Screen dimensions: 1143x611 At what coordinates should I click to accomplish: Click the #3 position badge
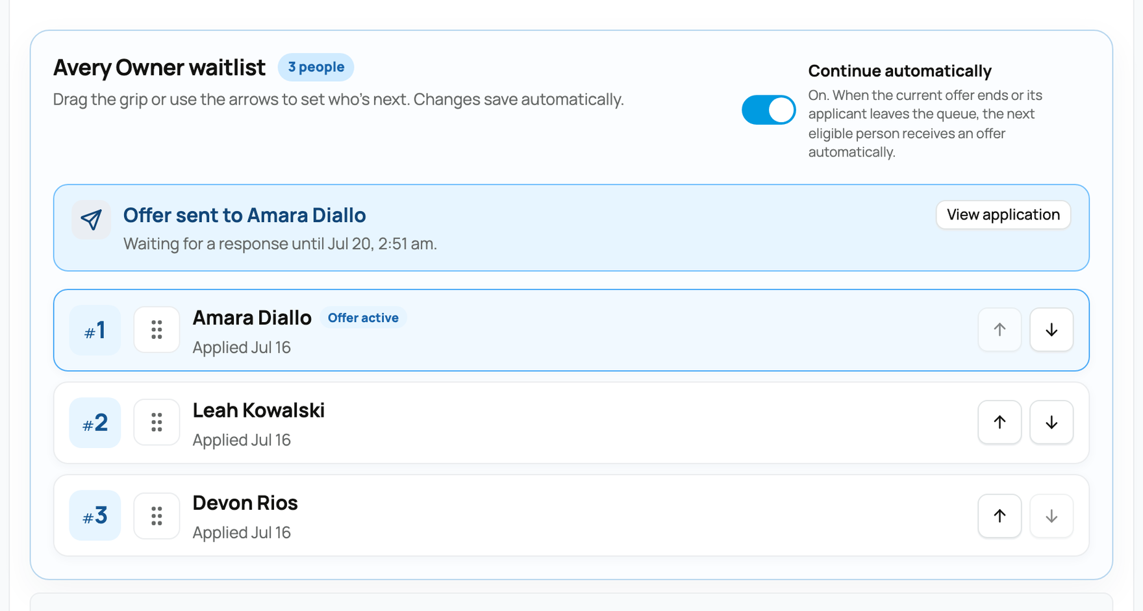point(95,516)
